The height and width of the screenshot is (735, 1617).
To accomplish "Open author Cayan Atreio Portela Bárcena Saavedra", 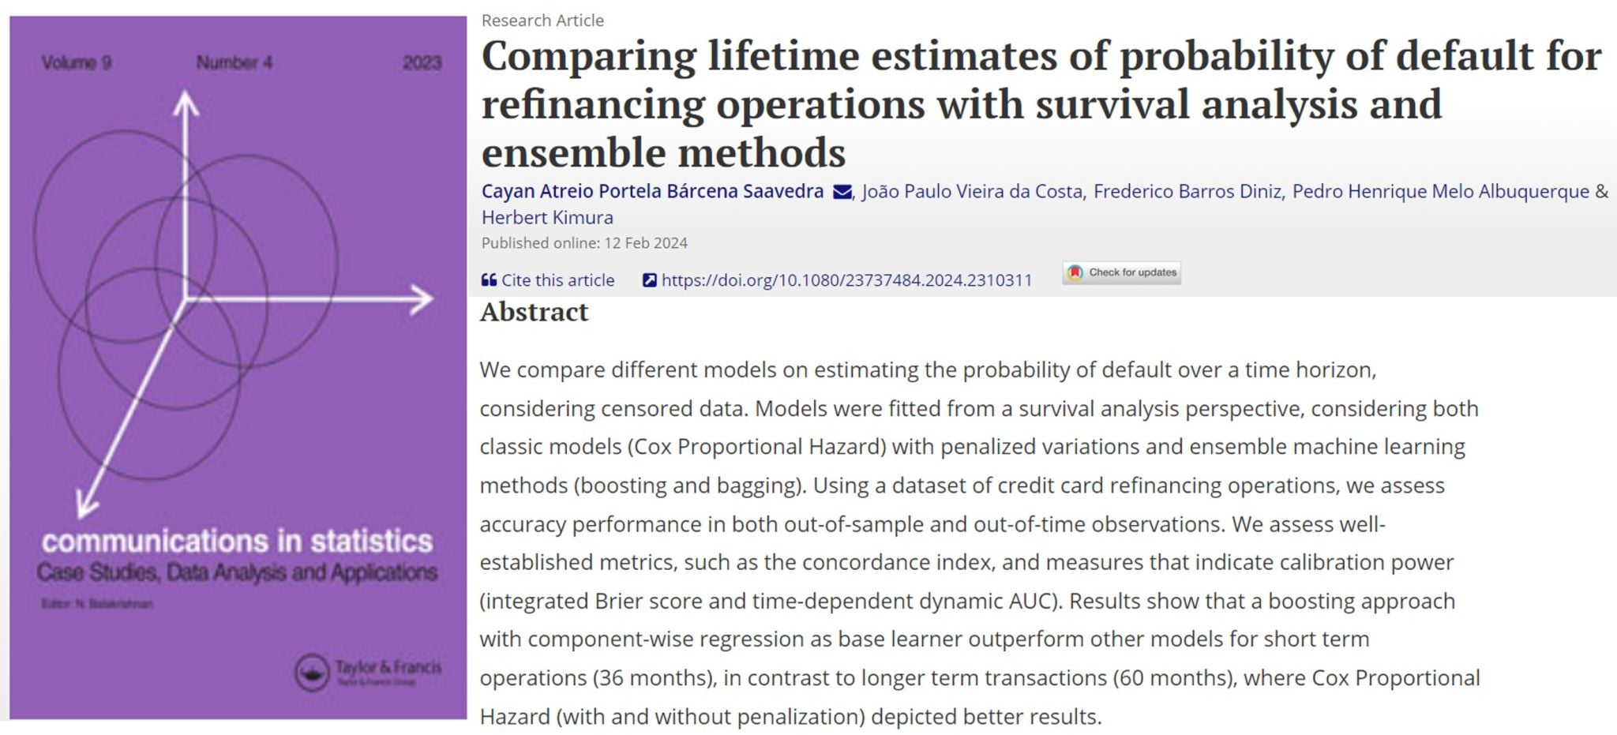I will click(x=652, y=191).
